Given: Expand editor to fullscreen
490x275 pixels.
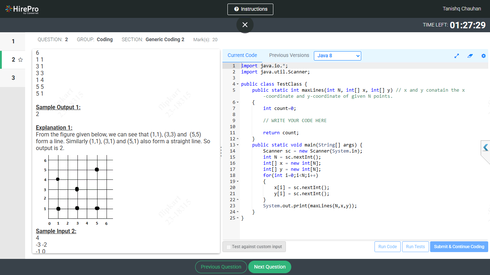Looking at the screenshot, I should point(457,56).
